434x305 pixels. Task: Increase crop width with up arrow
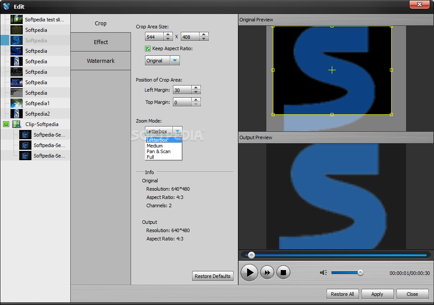coord(168,34)
